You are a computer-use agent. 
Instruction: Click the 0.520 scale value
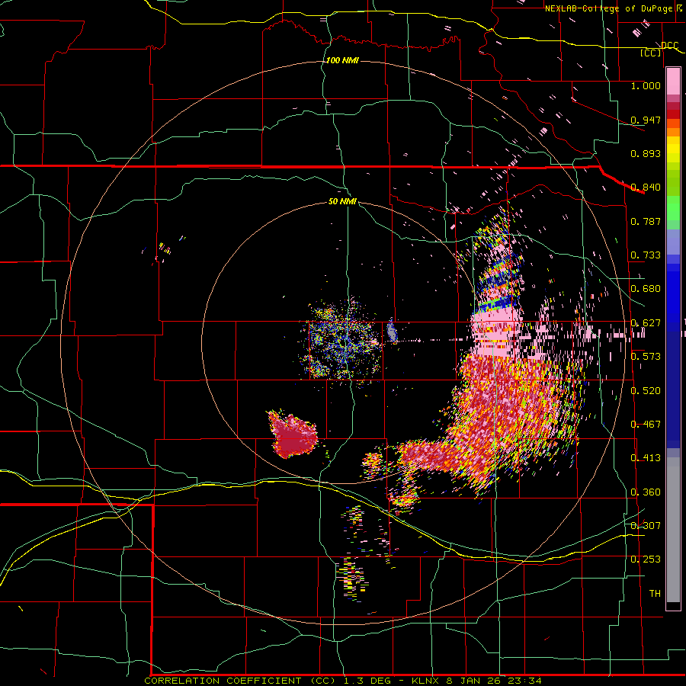click(x=646, y=391)
